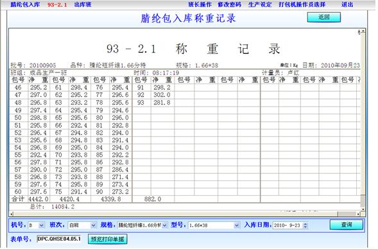
Task: Click the horizontal scrollbar right arrow
Action: click(359, 214)
